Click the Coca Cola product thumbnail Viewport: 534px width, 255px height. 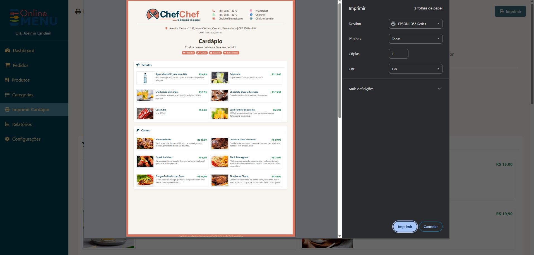(145, 113)
